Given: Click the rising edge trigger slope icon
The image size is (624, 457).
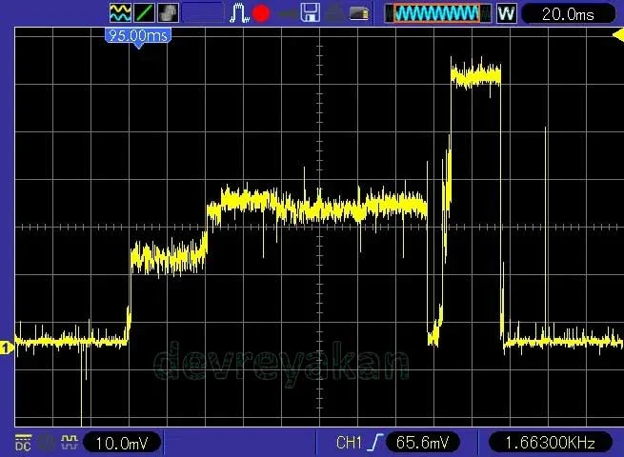Looking at the screenshot, I should (x=374, y=443).
